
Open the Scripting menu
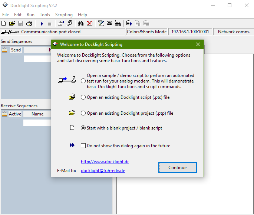(64, 15)
